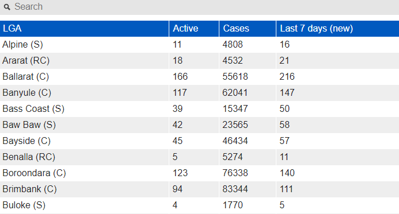The image size is (399, 214).
Task: Sort by Last 7 days (new) header
Action: pos(337,28)
